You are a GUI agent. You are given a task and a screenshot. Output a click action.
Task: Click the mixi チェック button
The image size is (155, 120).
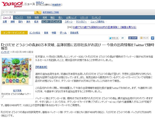tap(144, 38)
